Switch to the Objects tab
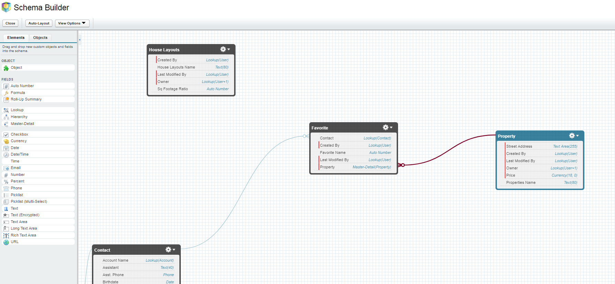This screenshot has height=284, width=615. coord(40,38)
